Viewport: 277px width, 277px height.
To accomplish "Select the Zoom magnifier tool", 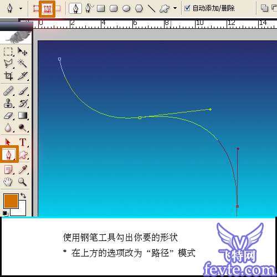I will point(22,182).
